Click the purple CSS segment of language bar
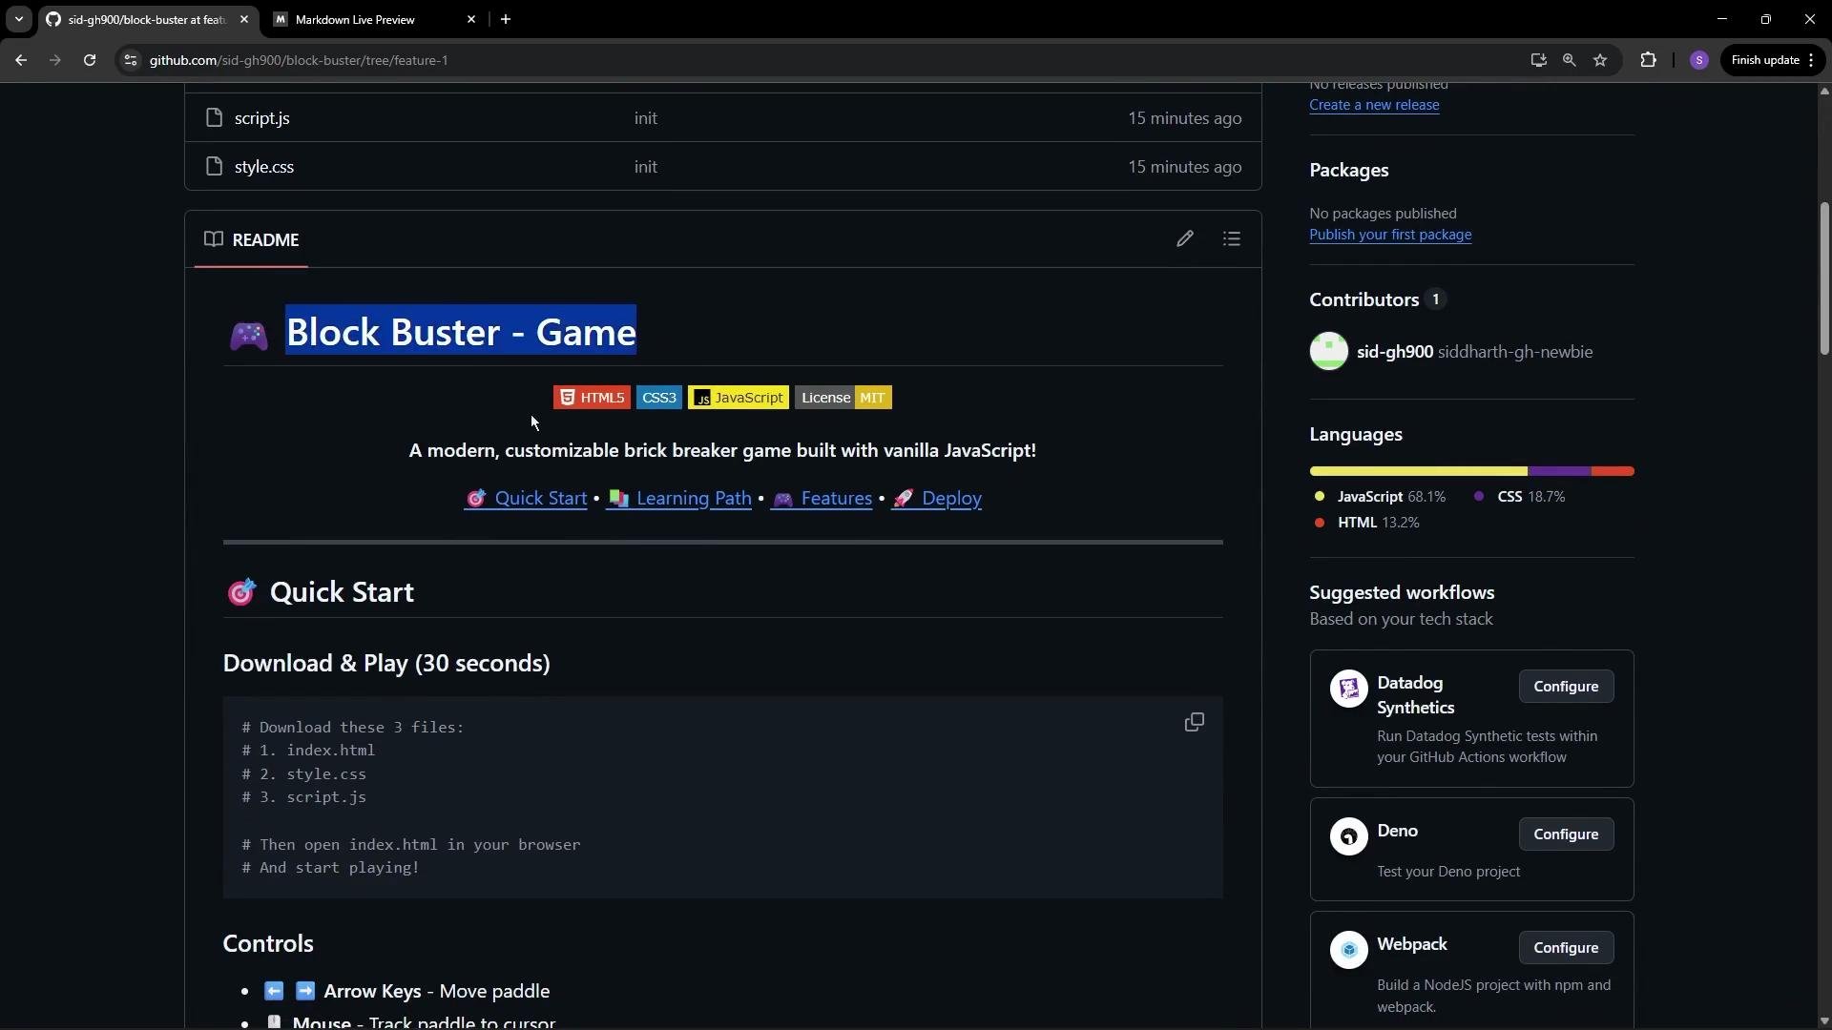The image size is (1832, 1030). 1559,471
